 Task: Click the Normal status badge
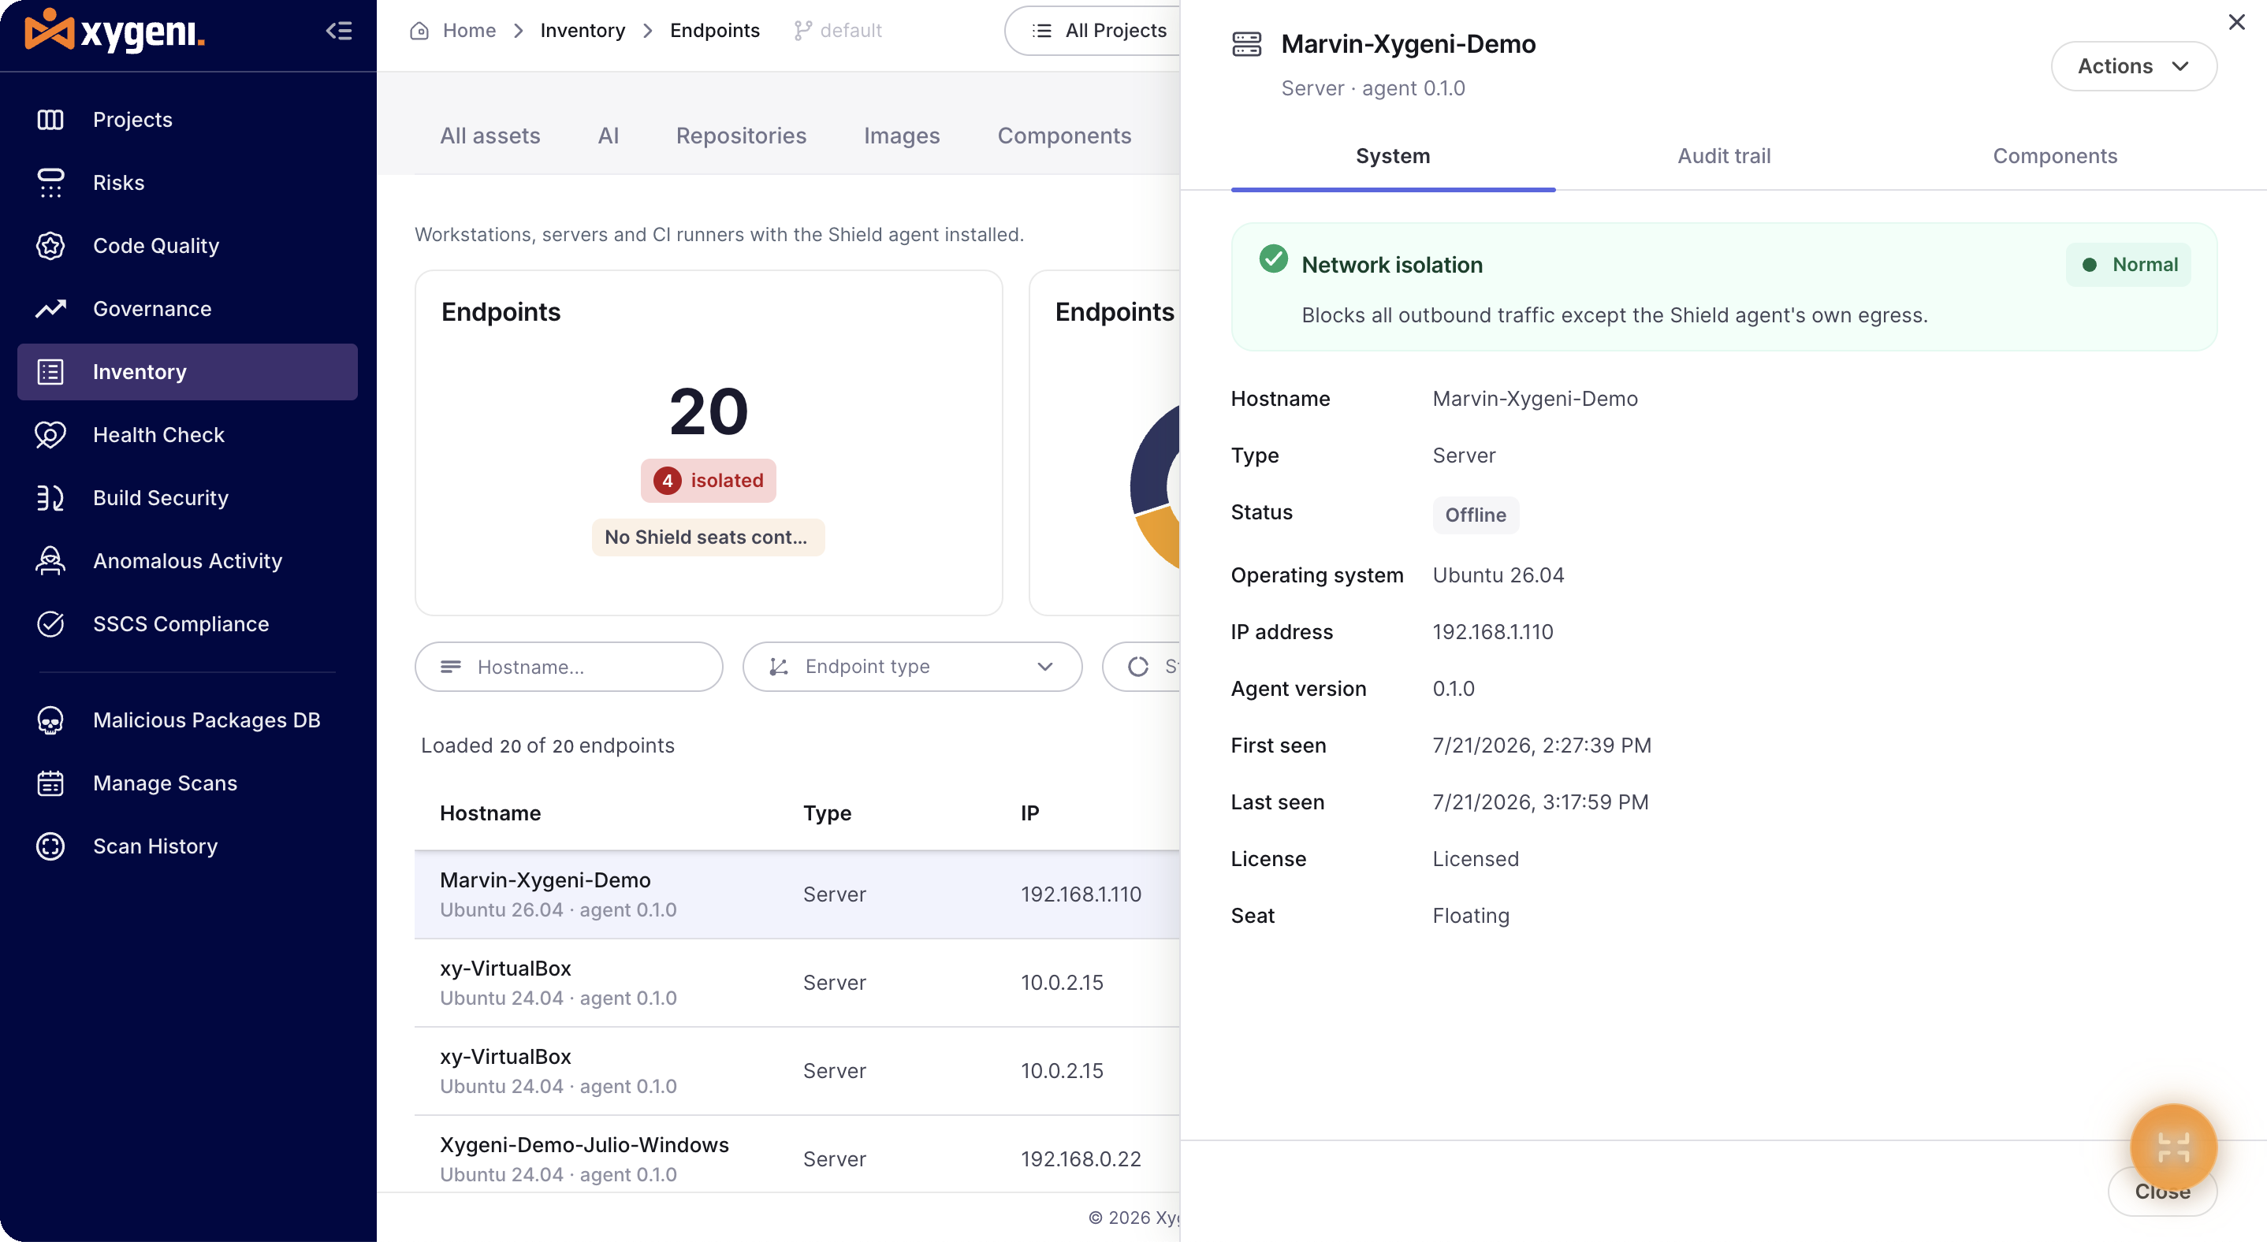pos(2129,265)
